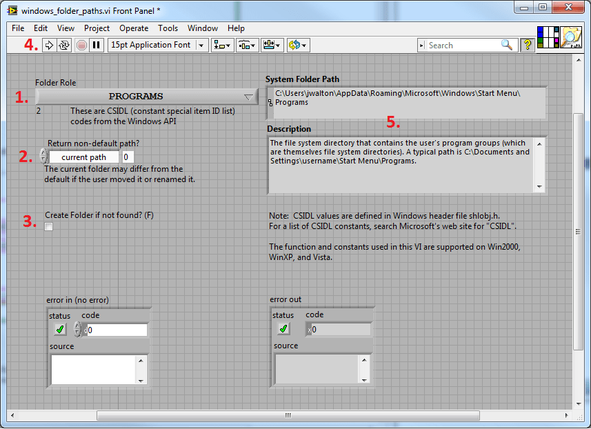The image size is (591, 429).
Task: Open the Project menu
Action: pos(97,28)
